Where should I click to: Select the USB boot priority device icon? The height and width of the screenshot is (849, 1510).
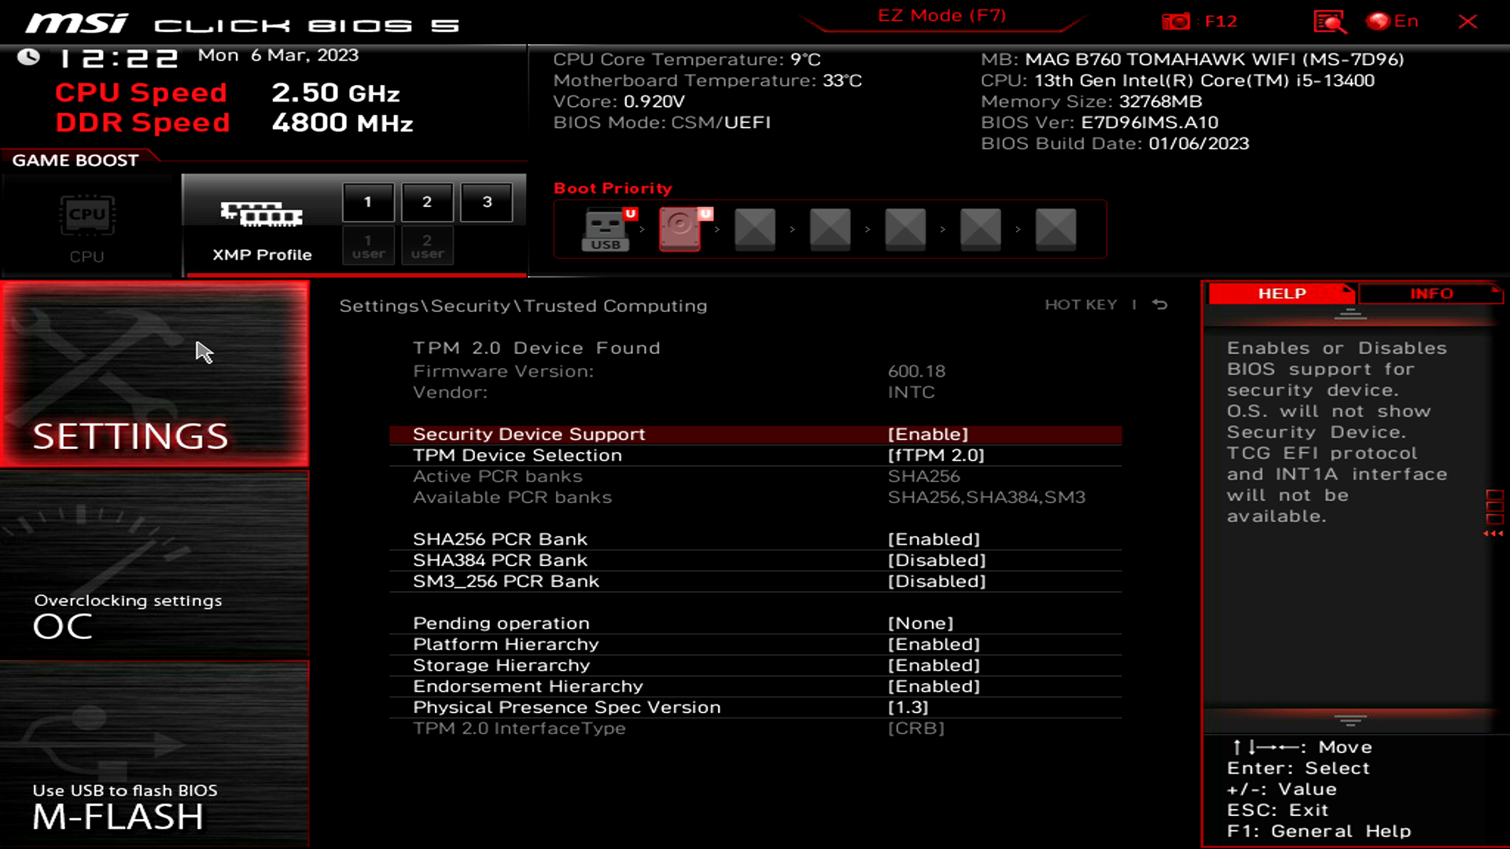(x=606, y=229)
